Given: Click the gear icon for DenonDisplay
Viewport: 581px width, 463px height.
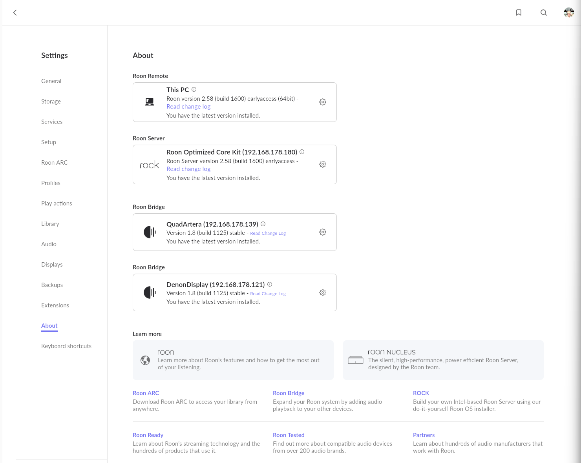Looking at the screenshot, I should 323,292.
